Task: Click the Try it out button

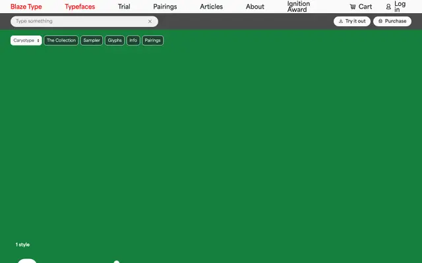Action: coord(352,21)
